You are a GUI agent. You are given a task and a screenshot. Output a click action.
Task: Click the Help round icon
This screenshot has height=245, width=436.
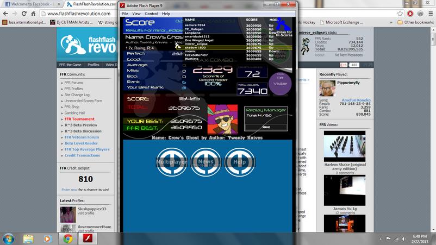[x=239, y=162]
